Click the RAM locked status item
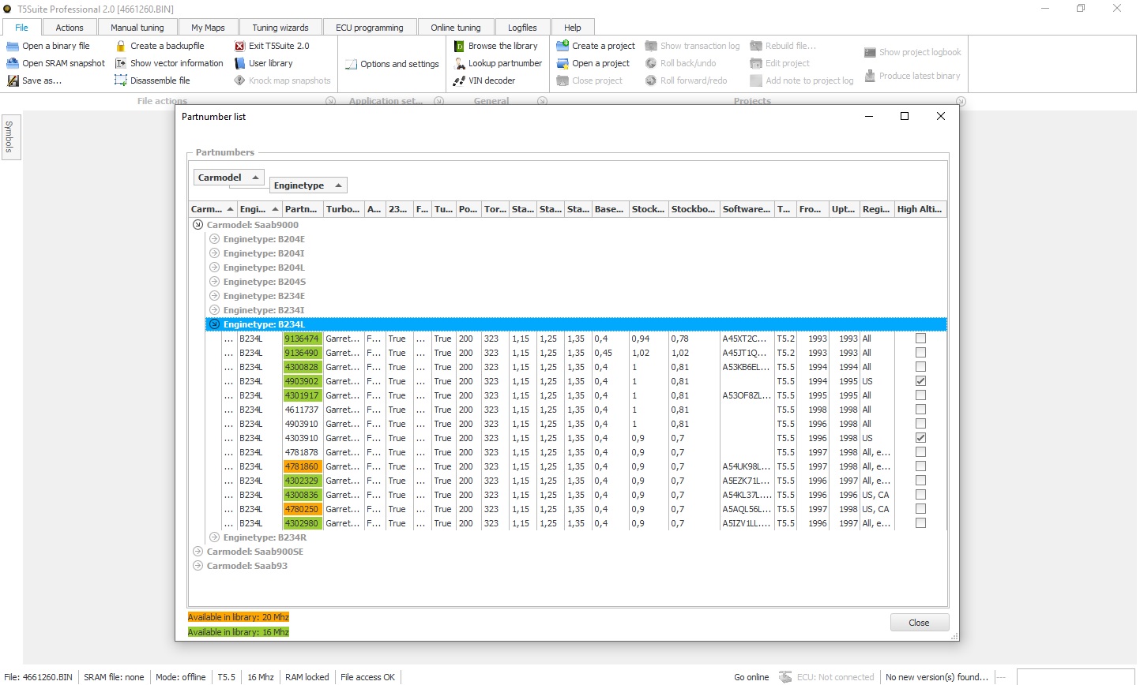1140x685 pixels. [307, 677]
